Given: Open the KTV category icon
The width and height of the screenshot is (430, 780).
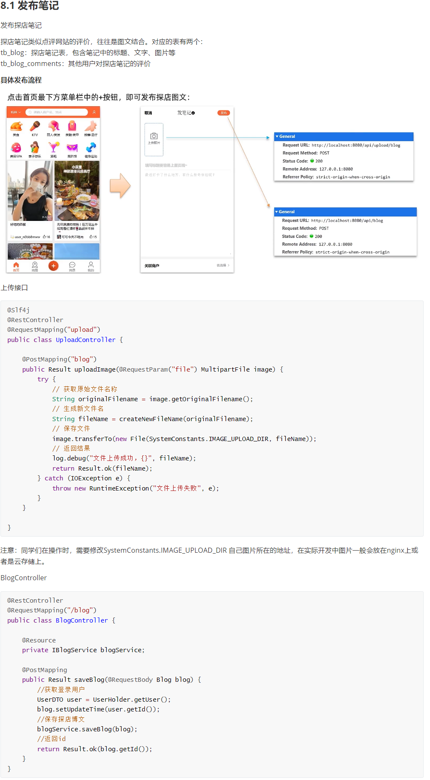Looking at the screenshot, I should coord(35,127).
